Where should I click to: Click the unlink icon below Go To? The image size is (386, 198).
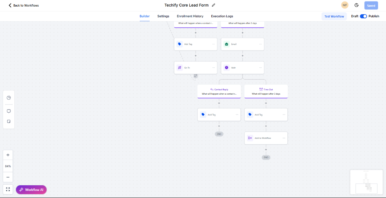[196, 76]
